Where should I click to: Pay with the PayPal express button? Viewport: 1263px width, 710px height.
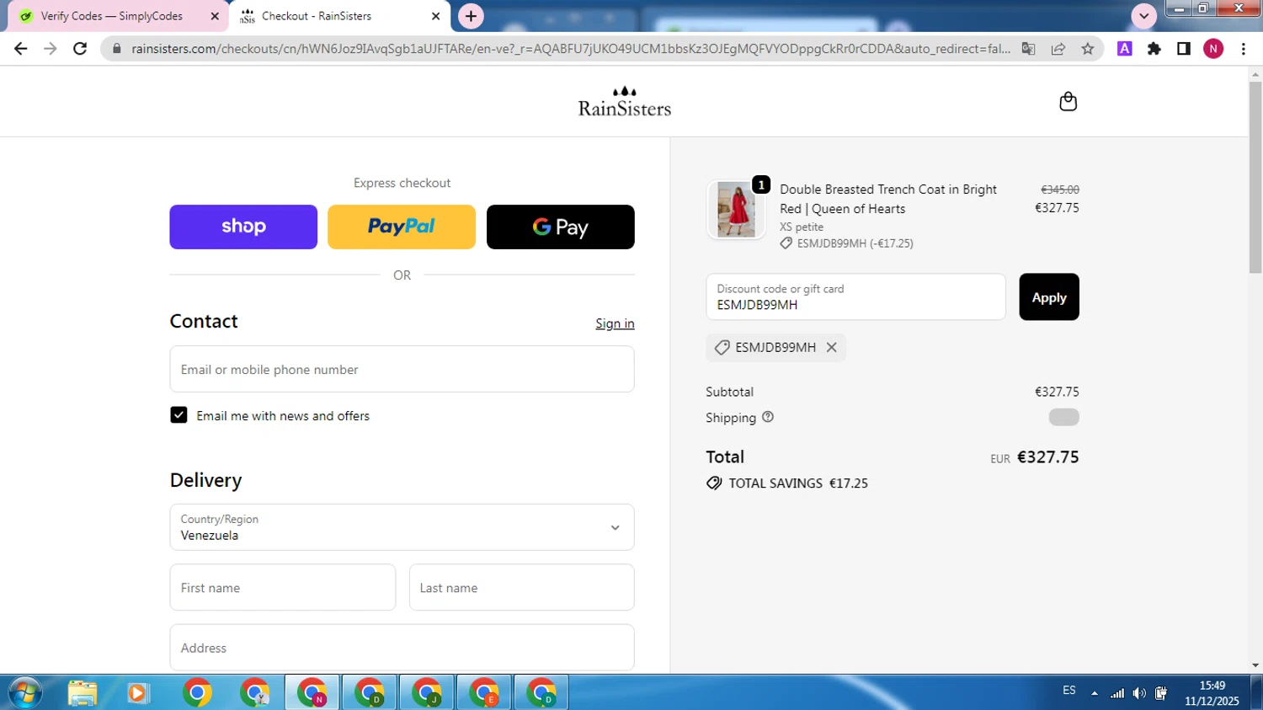tap(402, 227)
